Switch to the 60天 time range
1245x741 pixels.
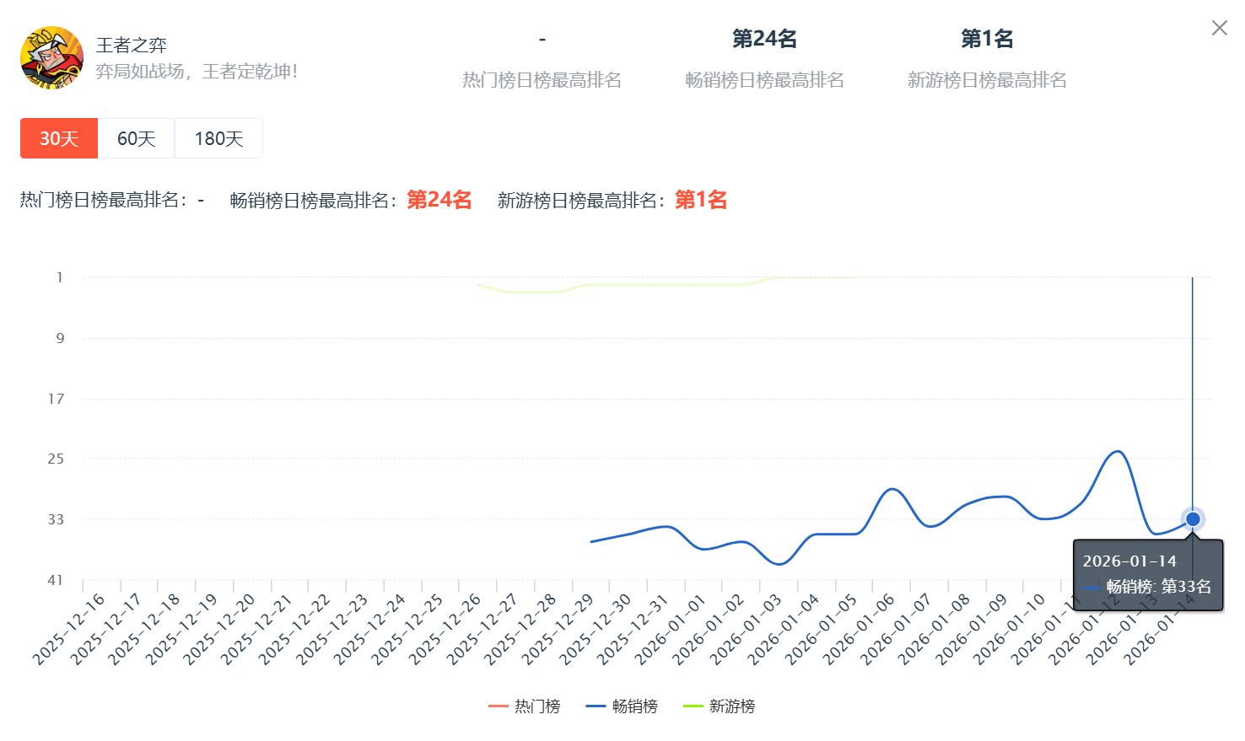coord(136,138)
